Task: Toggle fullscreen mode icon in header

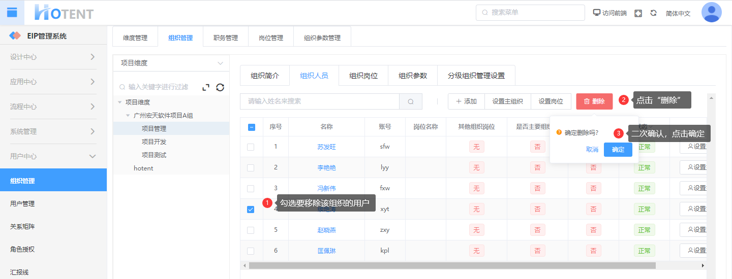Action: (638, 13)
